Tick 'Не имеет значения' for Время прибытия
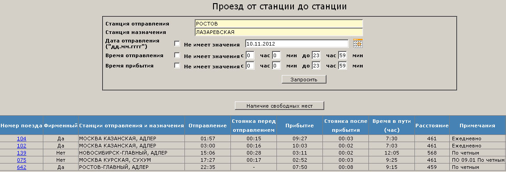This screenshot has height=172, width=506. pos(177,66)
